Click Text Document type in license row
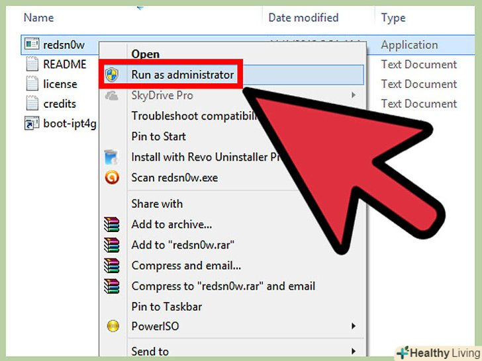Screen dimensions: 482x361 (419, 84)
